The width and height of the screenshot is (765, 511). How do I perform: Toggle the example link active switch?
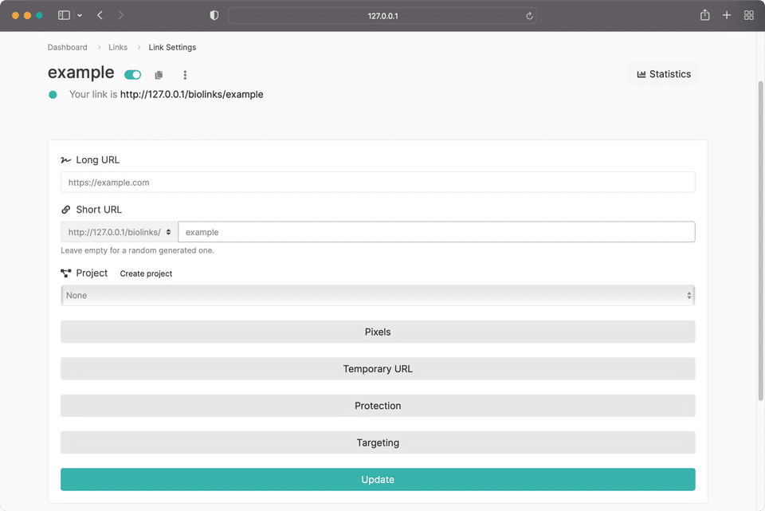click(133, 75)
